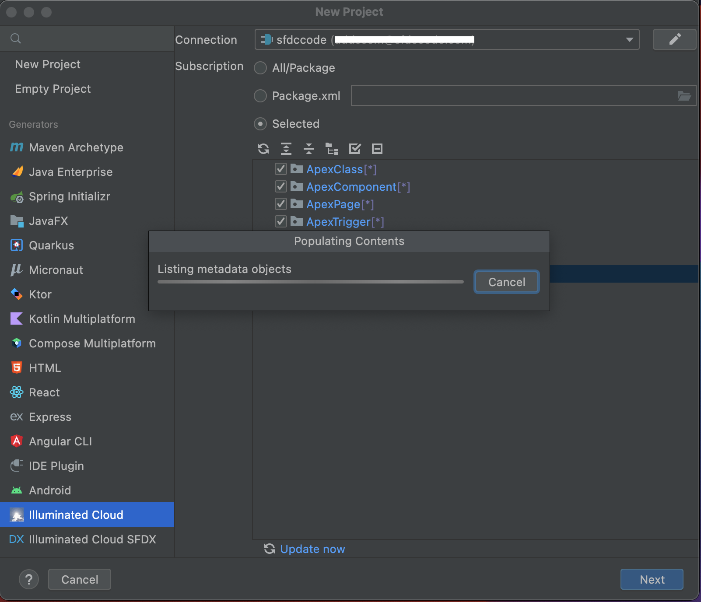Uncheck the ApexPage checkbox

[x=281, y=204]
